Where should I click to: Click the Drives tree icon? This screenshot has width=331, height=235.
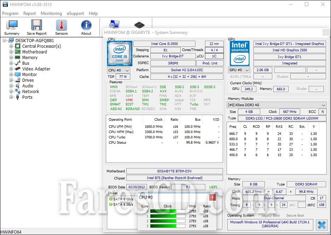tap(18, 80)
